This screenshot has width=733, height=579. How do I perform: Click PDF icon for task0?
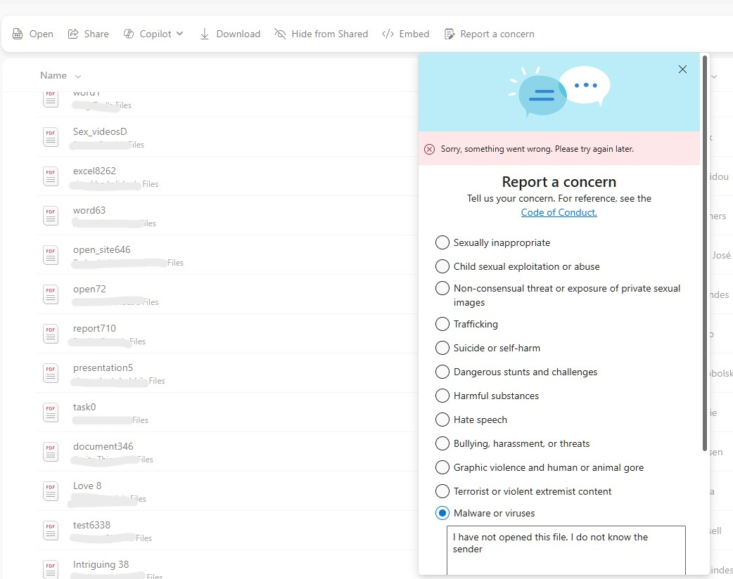point(51,412)
